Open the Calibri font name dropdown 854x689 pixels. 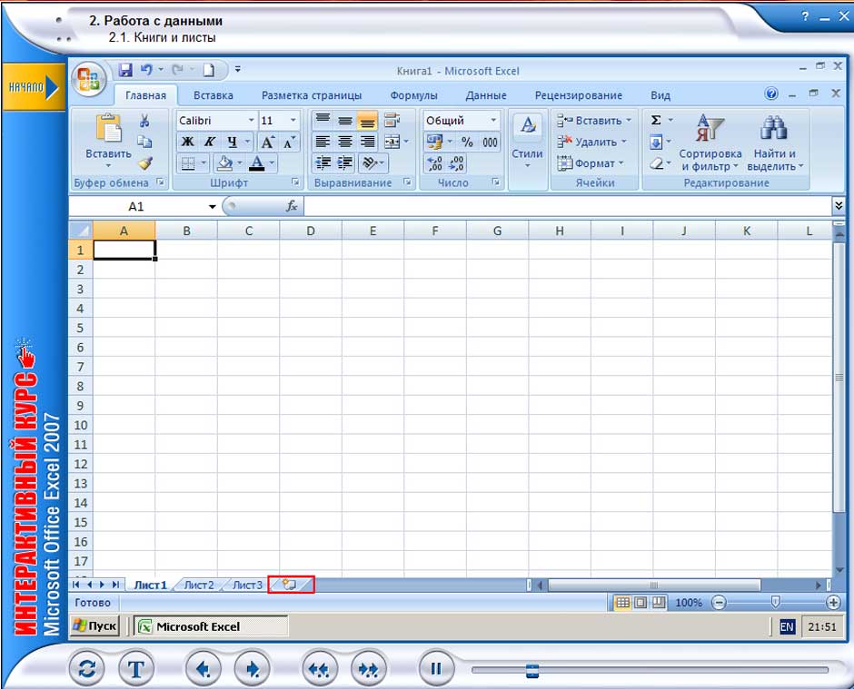pos(251,121)
